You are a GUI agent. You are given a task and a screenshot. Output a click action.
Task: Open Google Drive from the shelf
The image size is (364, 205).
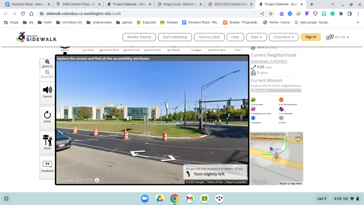click(160, 198)
